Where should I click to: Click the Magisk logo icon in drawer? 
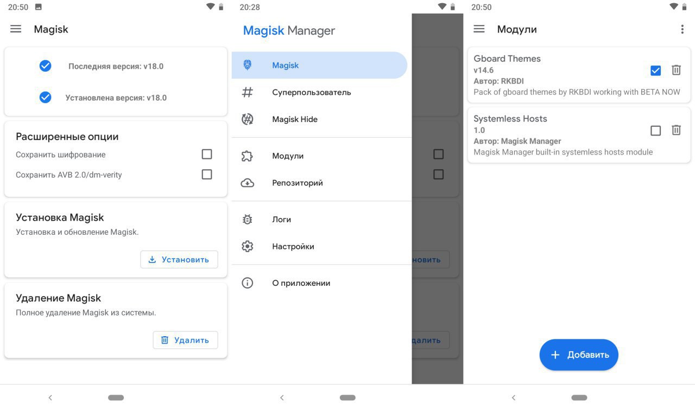[247, 65]
